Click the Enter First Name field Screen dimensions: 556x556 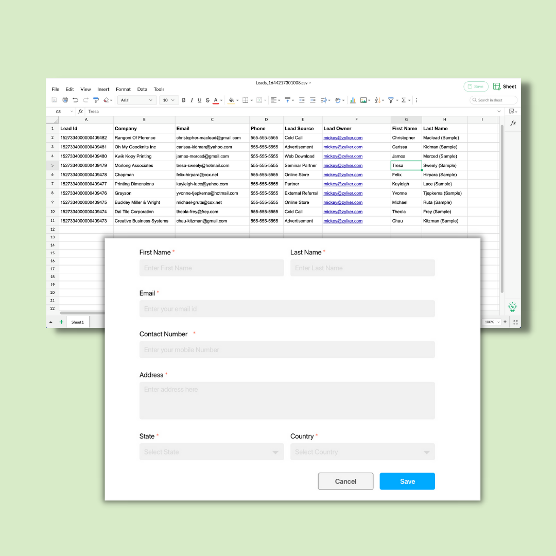(x=211, y=268)
